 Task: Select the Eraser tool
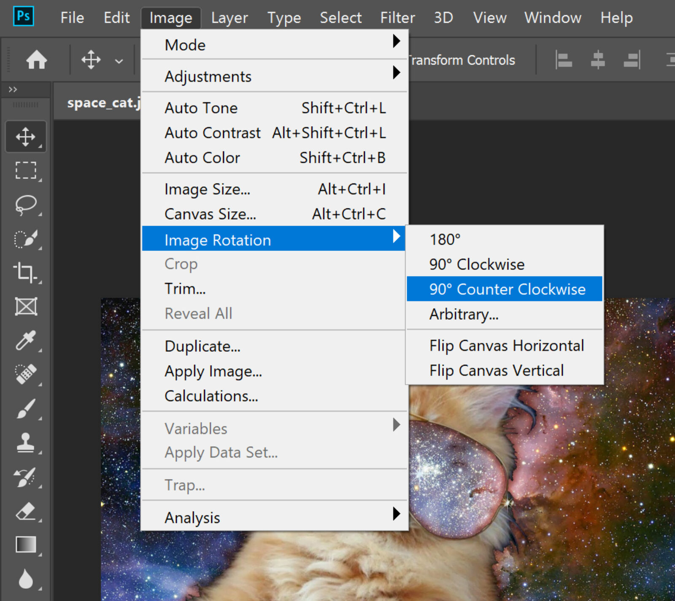pos(26,512)
